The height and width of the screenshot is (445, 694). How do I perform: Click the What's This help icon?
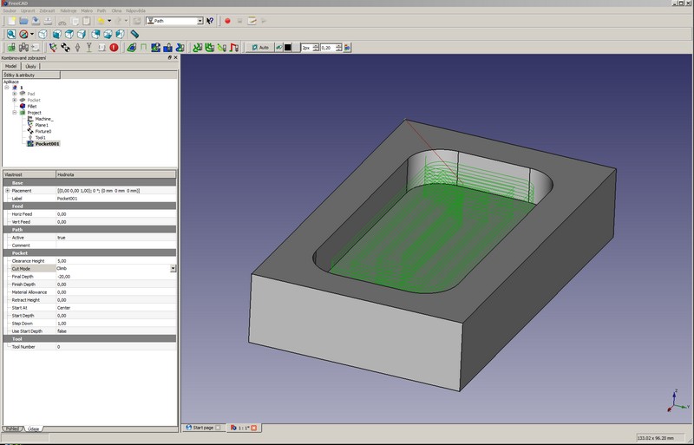210,20
